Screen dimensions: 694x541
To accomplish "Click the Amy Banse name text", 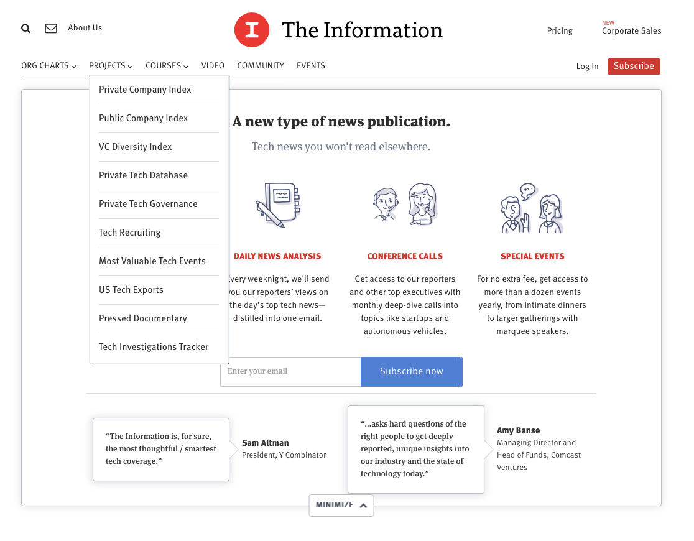I will click(518, 431).
